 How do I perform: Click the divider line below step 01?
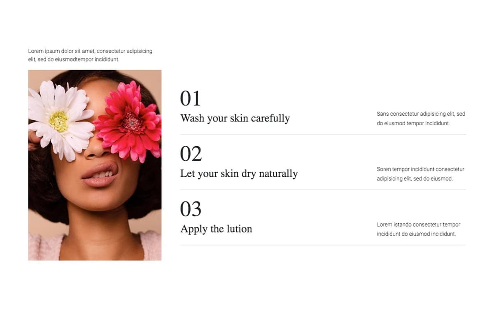[x=323, y=134]
